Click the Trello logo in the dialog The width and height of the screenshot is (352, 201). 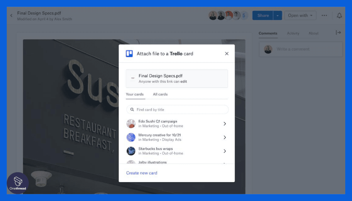[x=129, y=54]
